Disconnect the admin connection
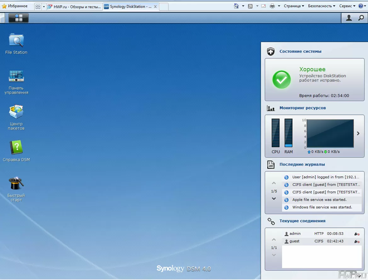This screenshot has width=368, height=280. pos(357,234)
